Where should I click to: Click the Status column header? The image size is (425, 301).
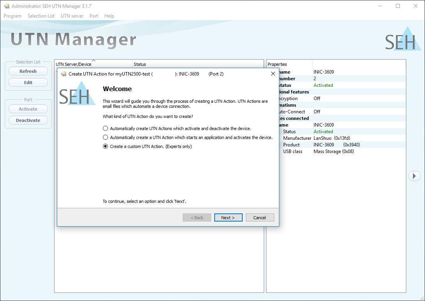(x=198, y=64)
